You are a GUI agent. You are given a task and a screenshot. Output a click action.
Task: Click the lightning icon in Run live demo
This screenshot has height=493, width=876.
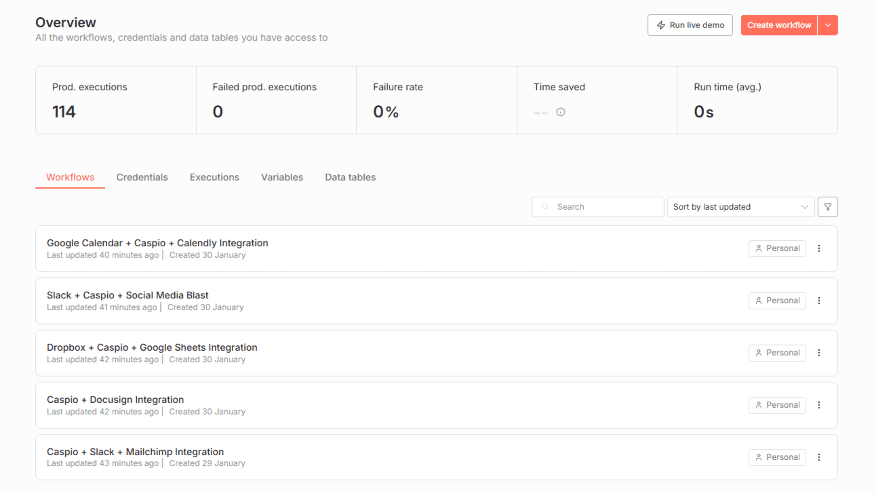661,25
